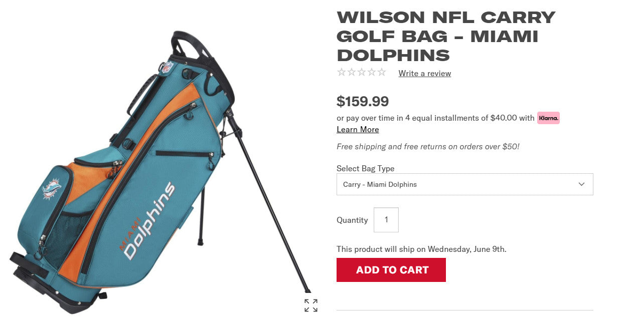Image resolution: width=631 pixels, height=318 pixels.
Task: Add the golf bag to cart
Action: 391,270
